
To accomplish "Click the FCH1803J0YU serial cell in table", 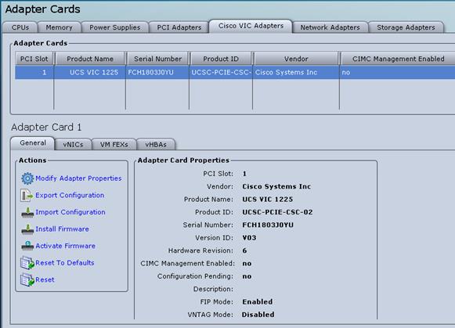I will [157, 73].
